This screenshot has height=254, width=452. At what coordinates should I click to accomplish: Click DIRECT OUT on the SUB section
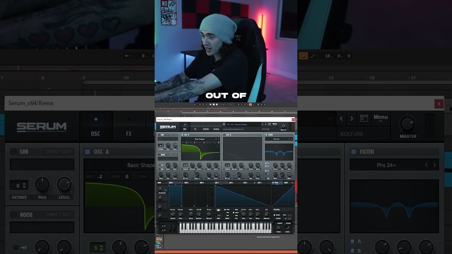click(x=173, y=135)
